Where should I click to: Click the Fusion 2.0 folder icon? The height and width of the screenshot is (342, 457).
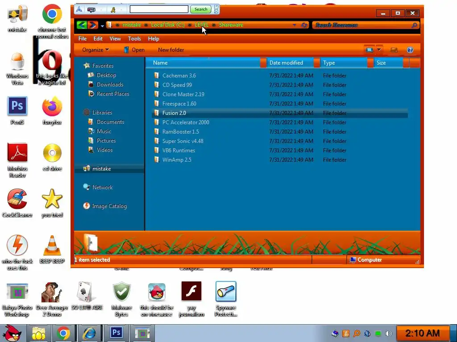click(157, 113)
